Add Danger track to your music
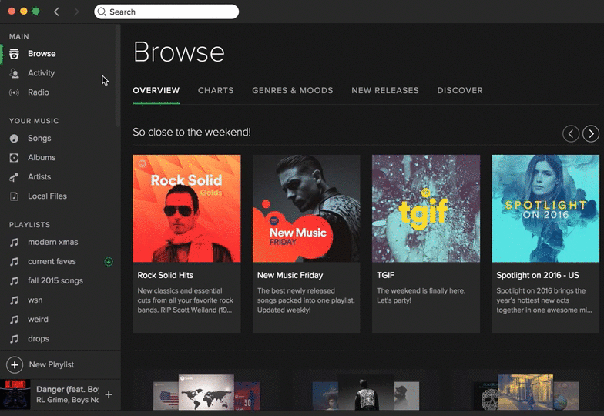Image resolution: width=604 pixels, height=416 pixels. (109, 394)
